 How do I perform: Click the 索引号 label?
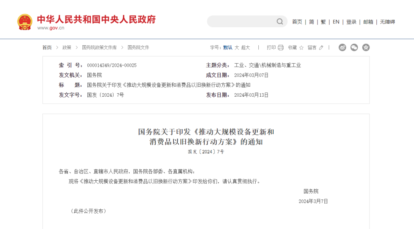click(x=71, y=65)
